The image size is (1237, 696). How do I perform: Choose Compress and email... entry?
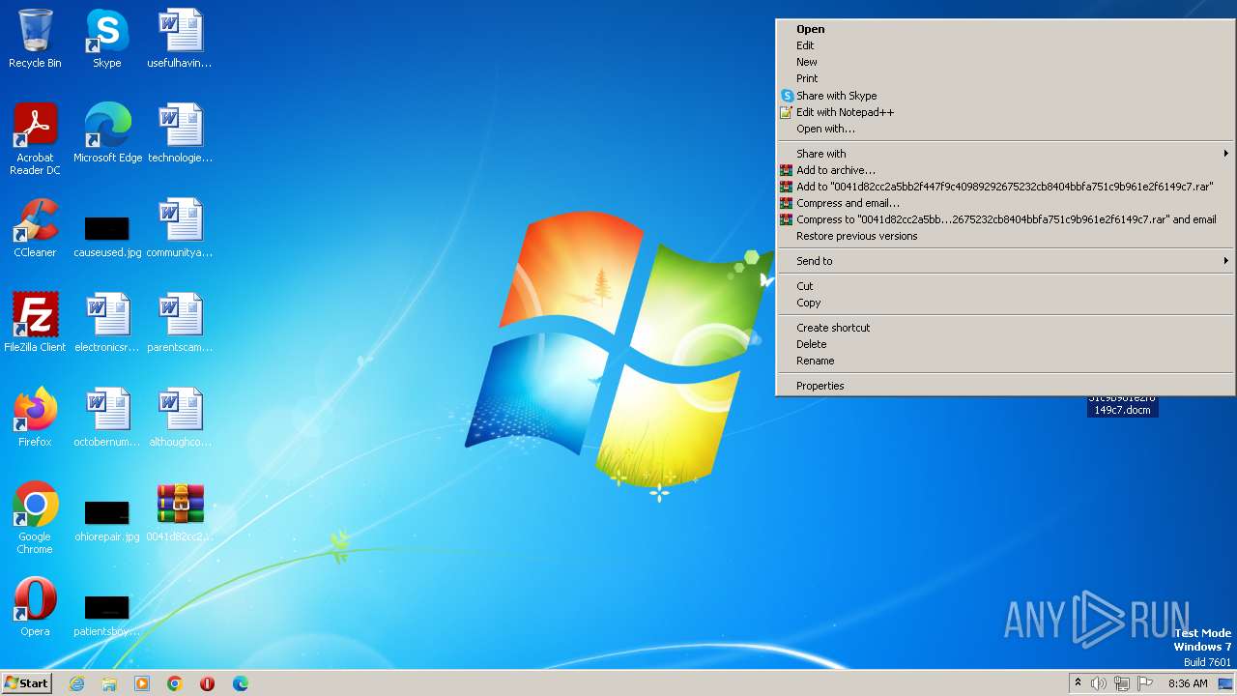click(x=1005, y=203)
